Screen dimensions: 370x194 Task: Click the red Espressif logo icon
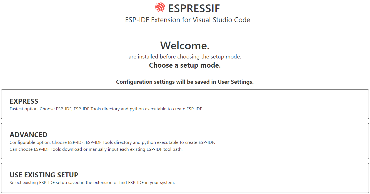click(160, 7)
